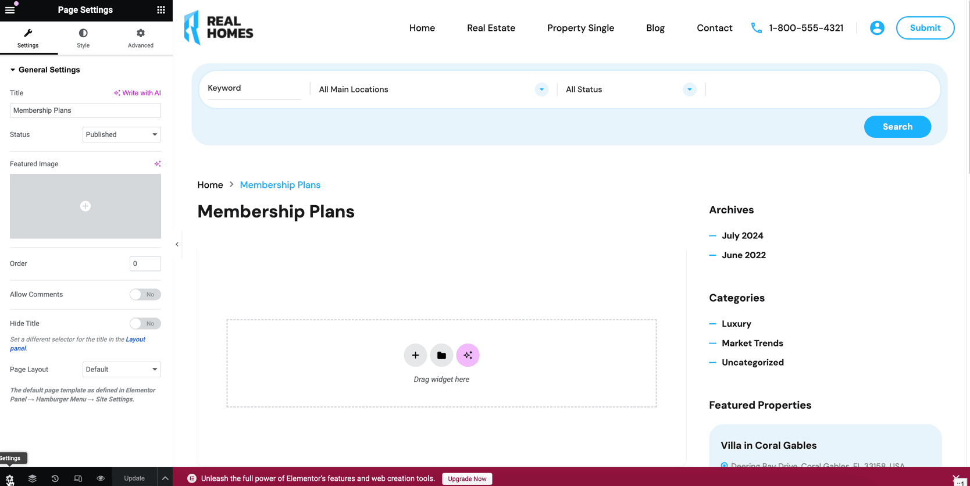Open the Contact menu item

pos(715,28)
